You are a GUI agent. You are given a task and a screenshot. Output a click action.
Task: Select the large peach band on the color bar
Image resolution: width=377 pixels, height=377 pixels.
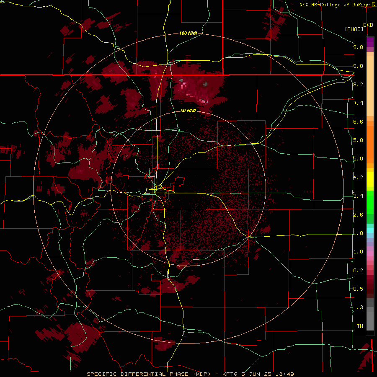tap(370, 86)
